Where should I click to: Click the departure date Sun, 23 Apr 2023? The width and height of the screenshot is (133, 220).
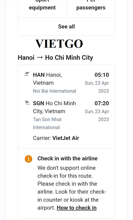pos(97,87)
